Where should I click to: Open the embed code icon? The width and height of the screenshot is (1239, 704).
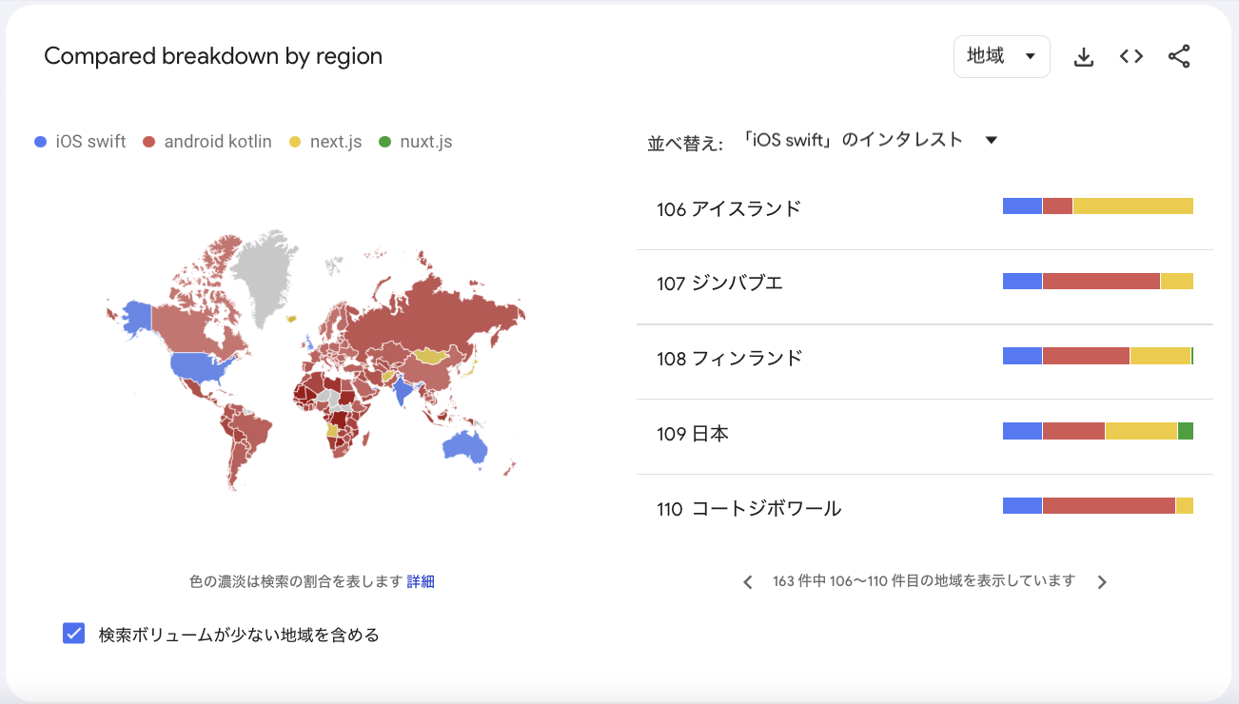click(1131, 56)
